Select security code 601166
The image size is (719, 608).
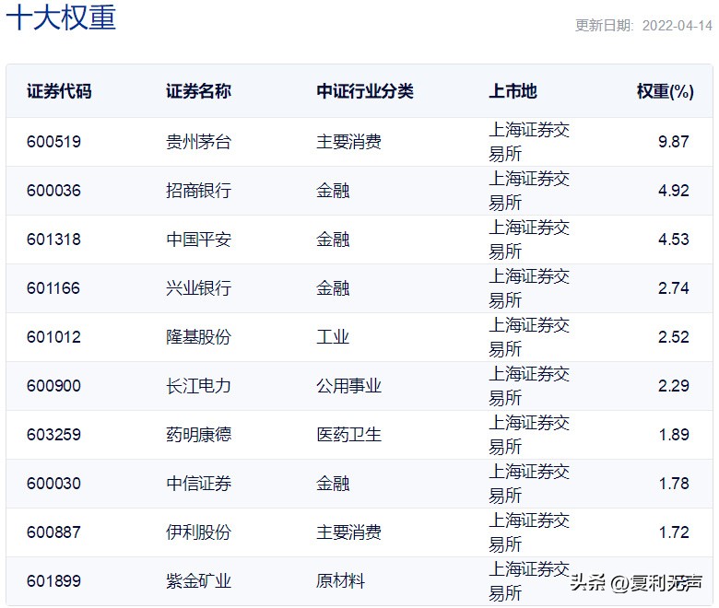(53, 288)
